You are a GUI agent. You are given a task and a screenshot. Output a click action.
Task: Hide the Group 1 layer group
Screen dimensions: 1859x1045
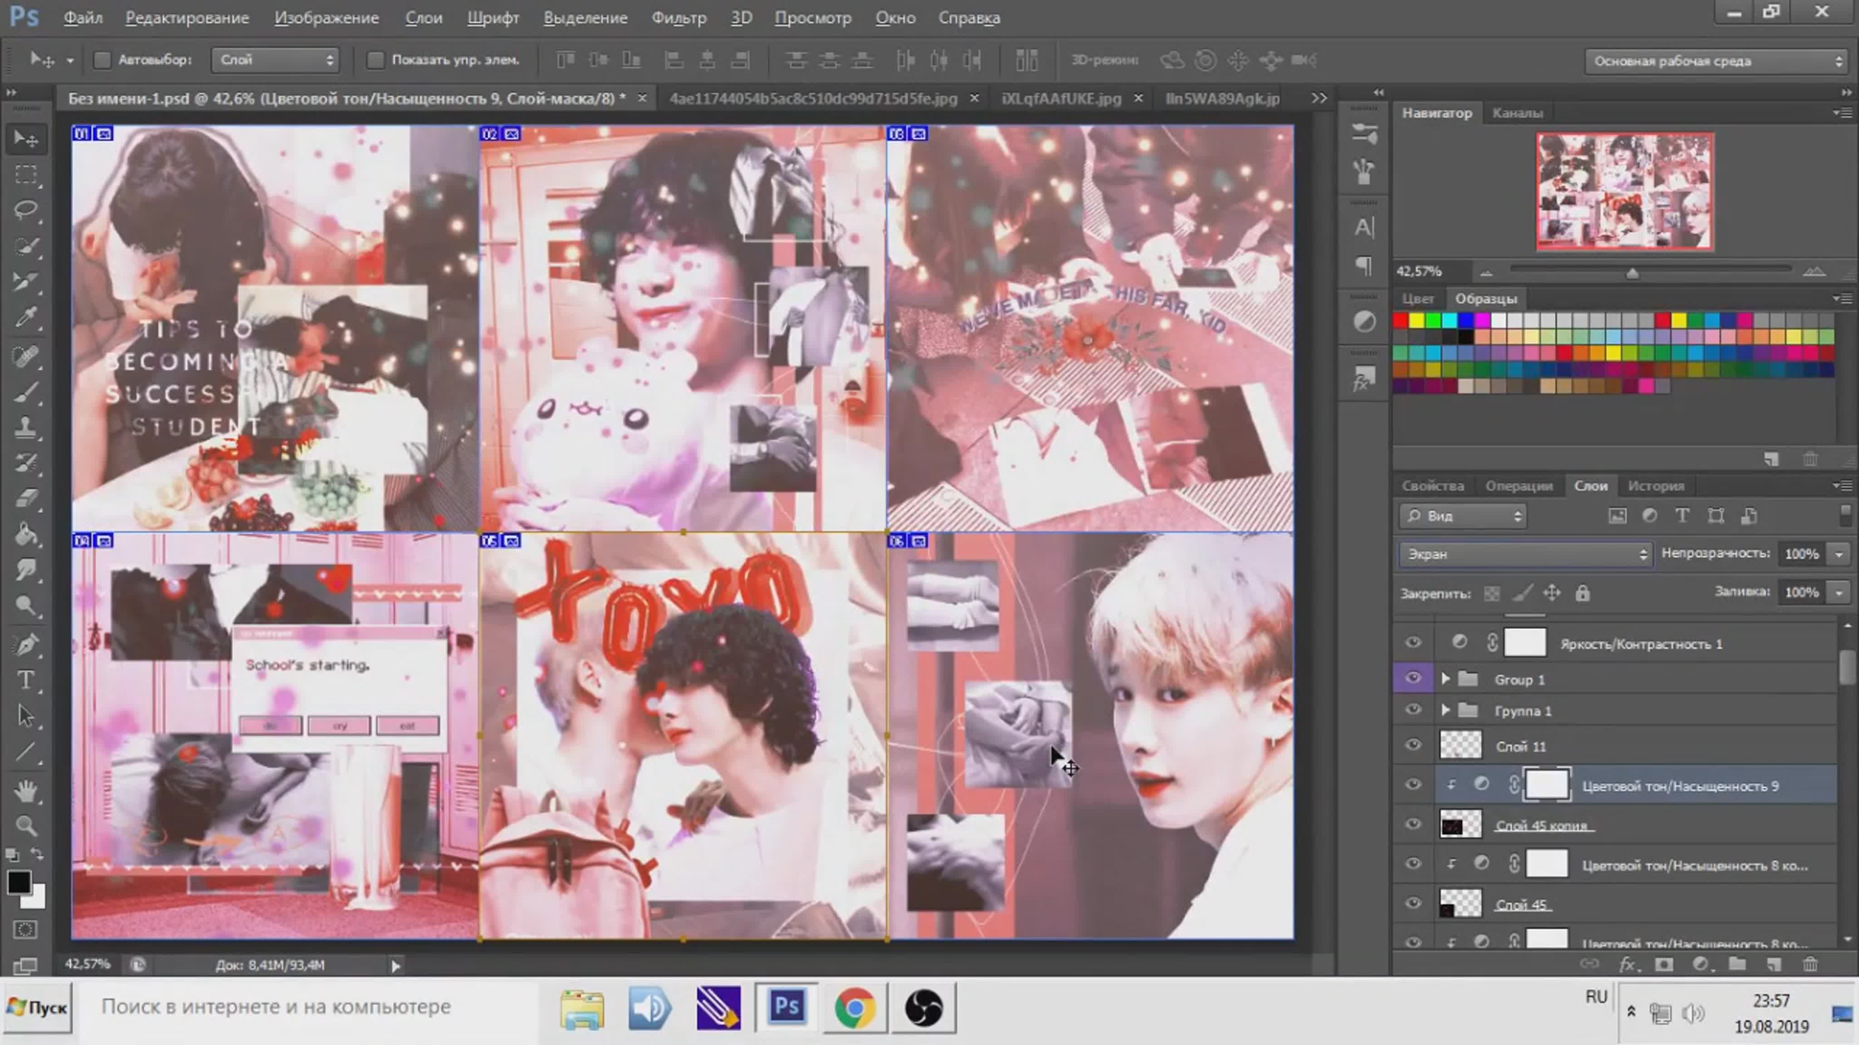click(1413, 678)
